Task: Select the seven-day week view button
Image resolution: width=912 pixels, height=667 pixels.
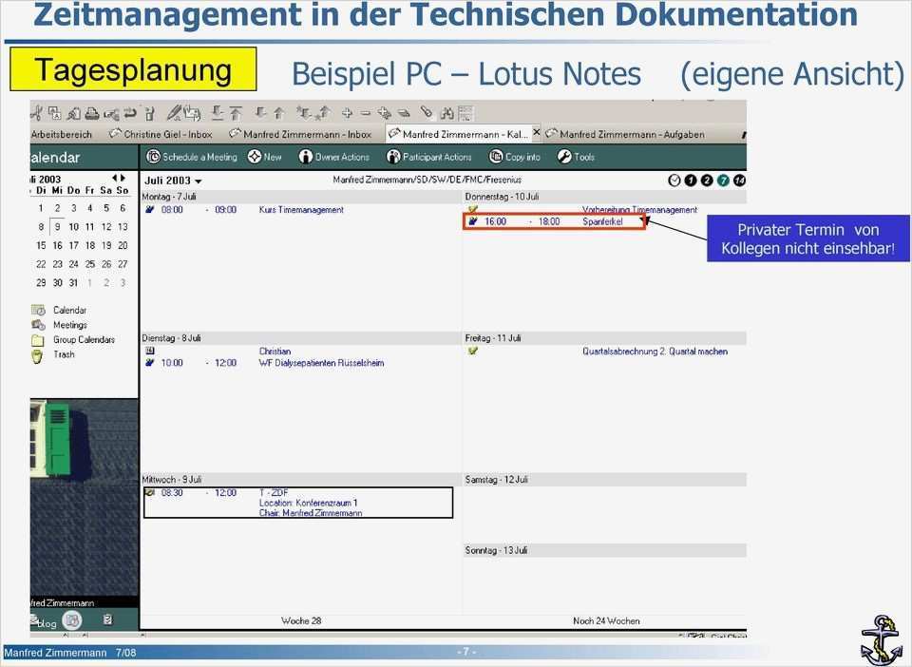Action: (x=723, y=181)
